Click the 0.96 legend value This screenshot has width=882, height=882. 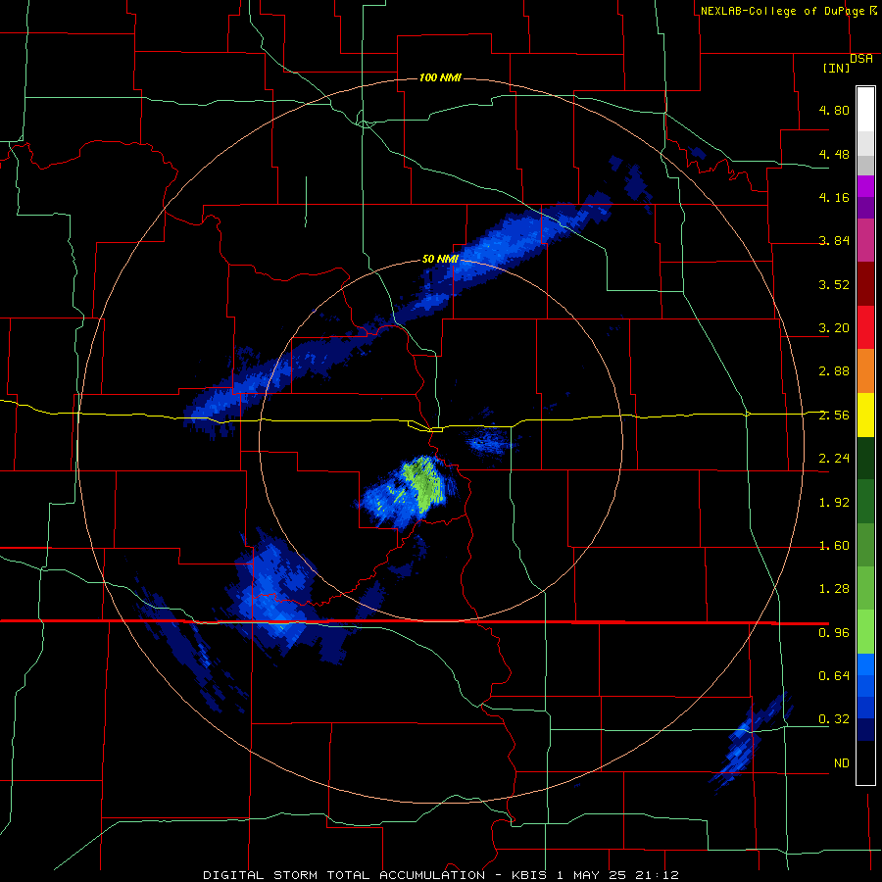pos(834,633)
